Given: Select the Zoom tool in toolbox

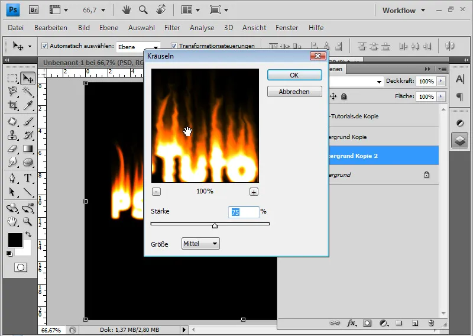Looking at the screenshot, I should 28,222.
